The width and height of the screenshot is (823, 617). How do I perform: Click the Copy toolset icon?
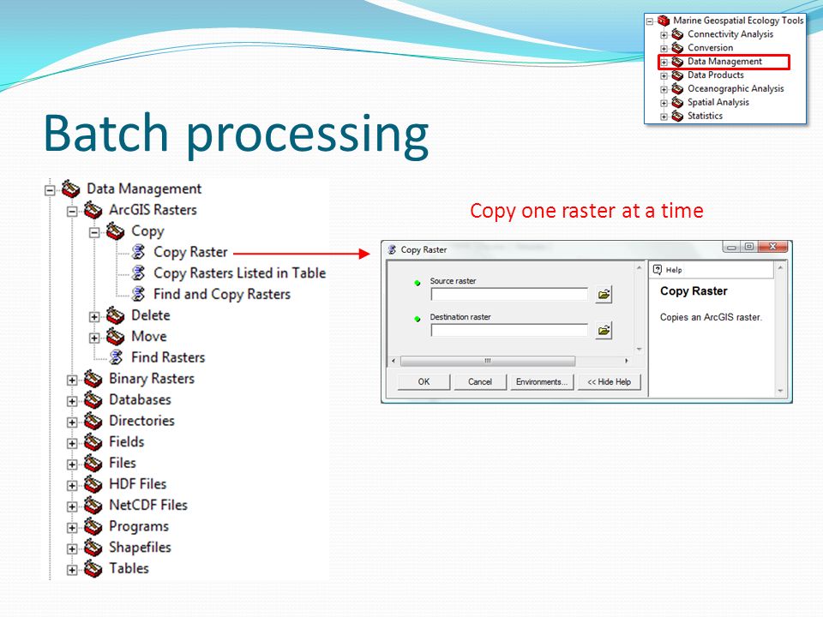tap(115, 231)
